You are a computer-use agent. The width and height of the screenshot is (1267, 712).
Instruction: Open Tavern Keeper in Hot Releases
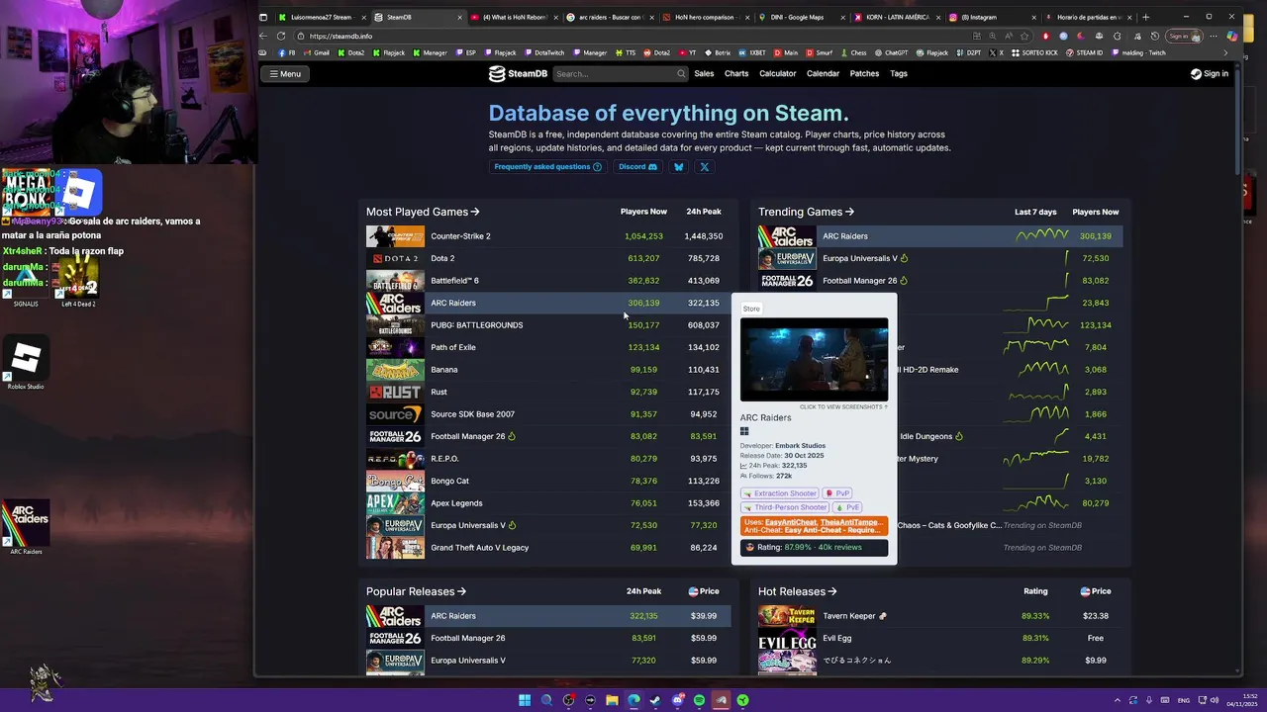pyautogui.click(x=940, y=616)
